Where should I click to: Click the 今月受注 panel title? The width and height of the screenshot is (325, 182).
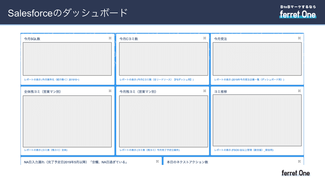(x=221, y=39)
